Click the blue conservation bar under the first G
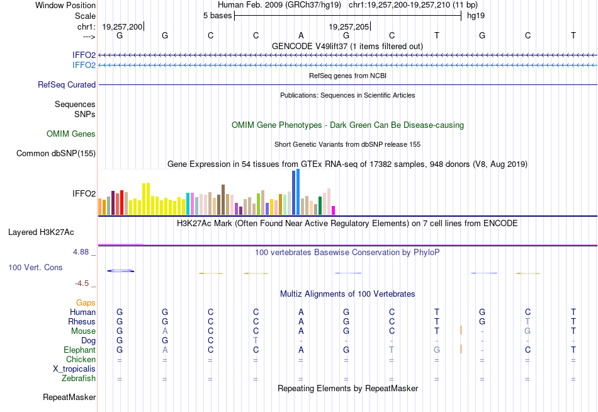 click(x=120, y=271)
